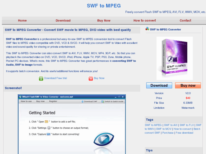206x154 pixels.
Task: Click the blue Download button
Action: pos(159,85)
